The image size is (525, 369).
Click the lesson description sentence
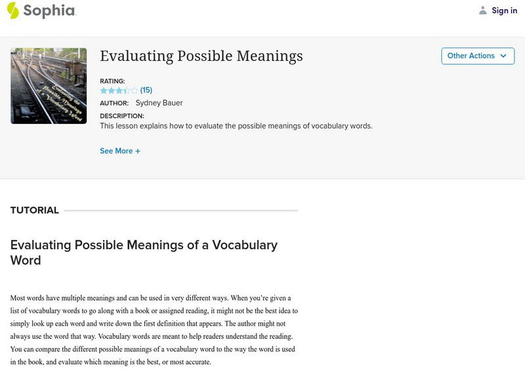point(236,126)
